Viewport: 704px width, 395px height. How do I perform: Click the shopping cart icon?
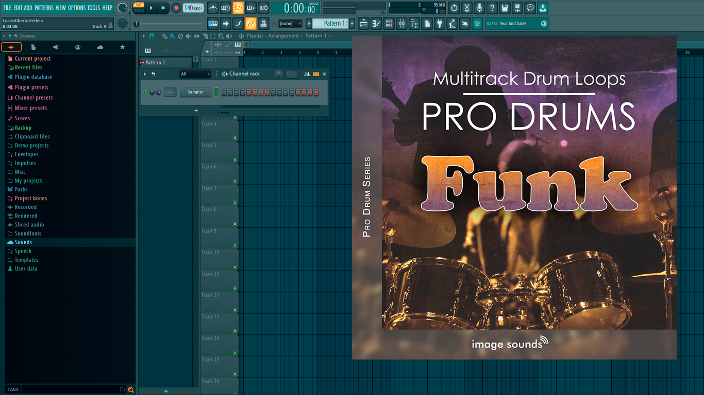pos(477,23)
